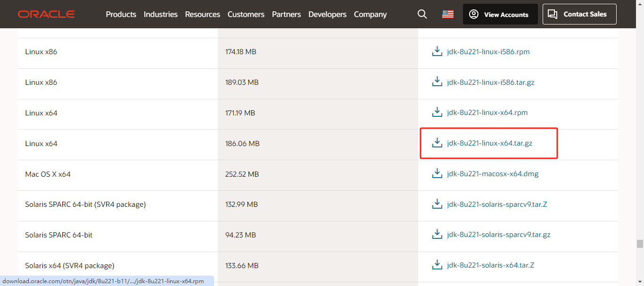644x286 pixels.
Task: Click the vertical scrollbar thumb
Action: coord(639,244)
